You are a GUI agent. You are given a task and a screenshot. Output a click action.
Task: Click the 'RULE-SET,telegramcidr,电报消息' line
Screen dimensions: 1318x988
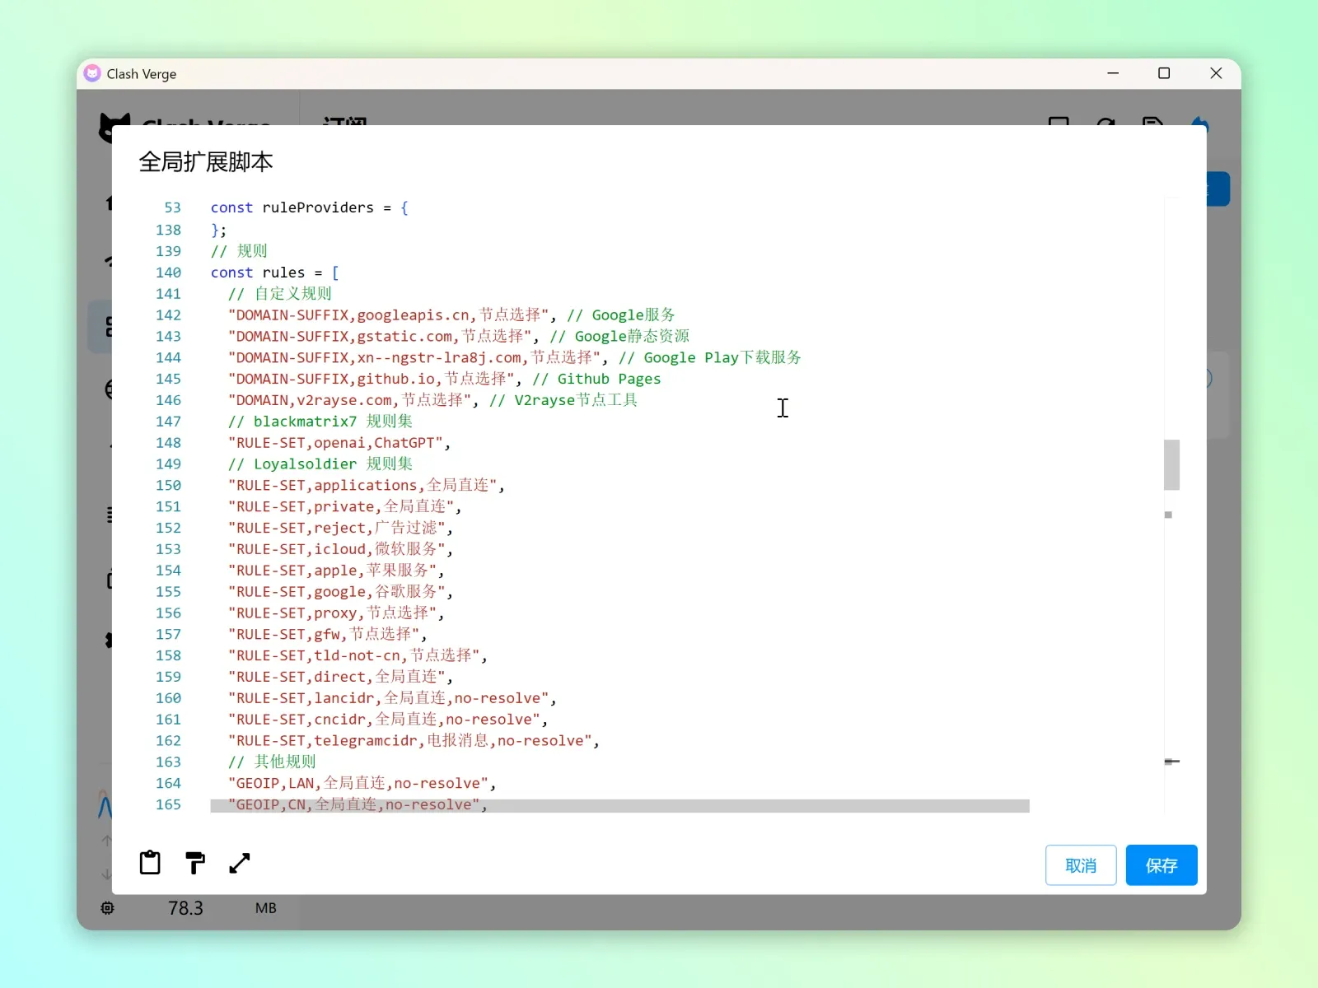414,741
